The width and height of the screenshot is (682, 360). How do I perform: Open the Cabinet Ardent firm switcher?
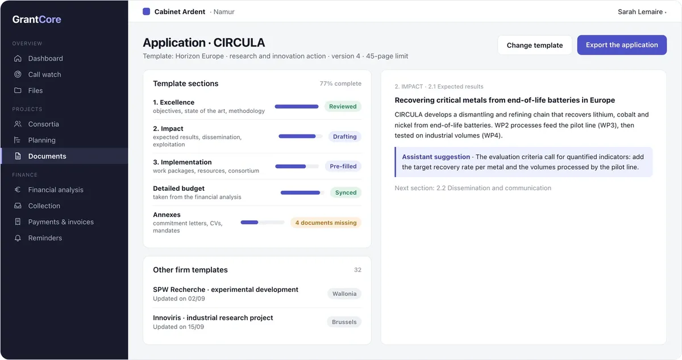coord(189,11)
